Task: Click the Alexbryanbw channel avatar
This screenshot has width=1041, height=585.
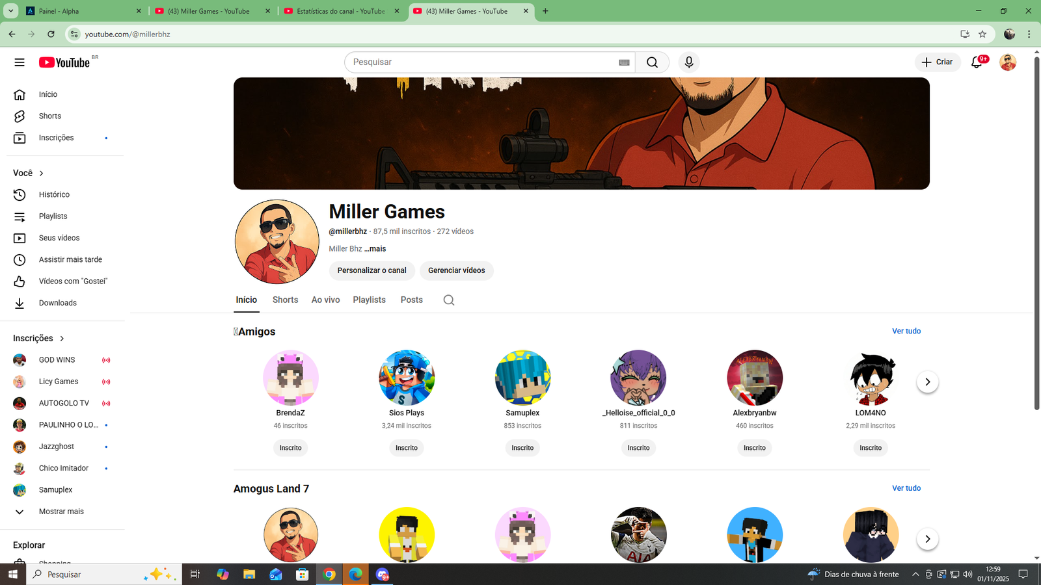Action: point(755,378)
